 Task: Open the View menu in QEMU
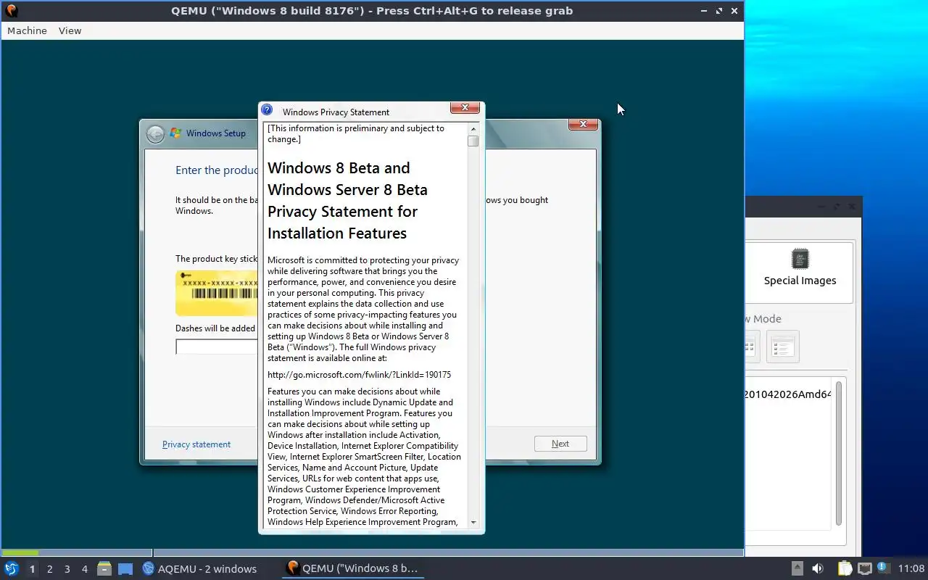(x=70, y=30)
